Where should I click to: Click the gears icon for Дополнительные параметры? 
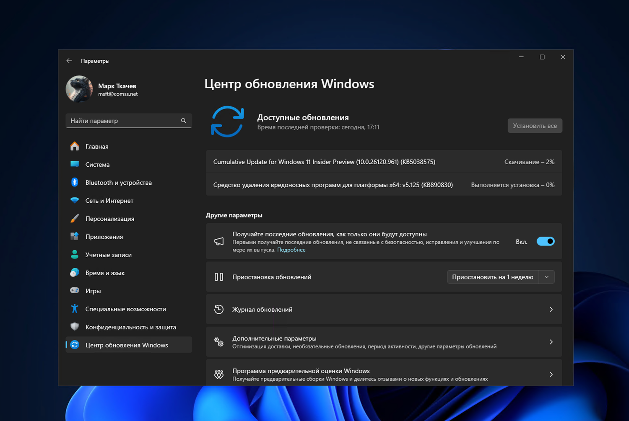pyautogui.click(x=219, y=342)
